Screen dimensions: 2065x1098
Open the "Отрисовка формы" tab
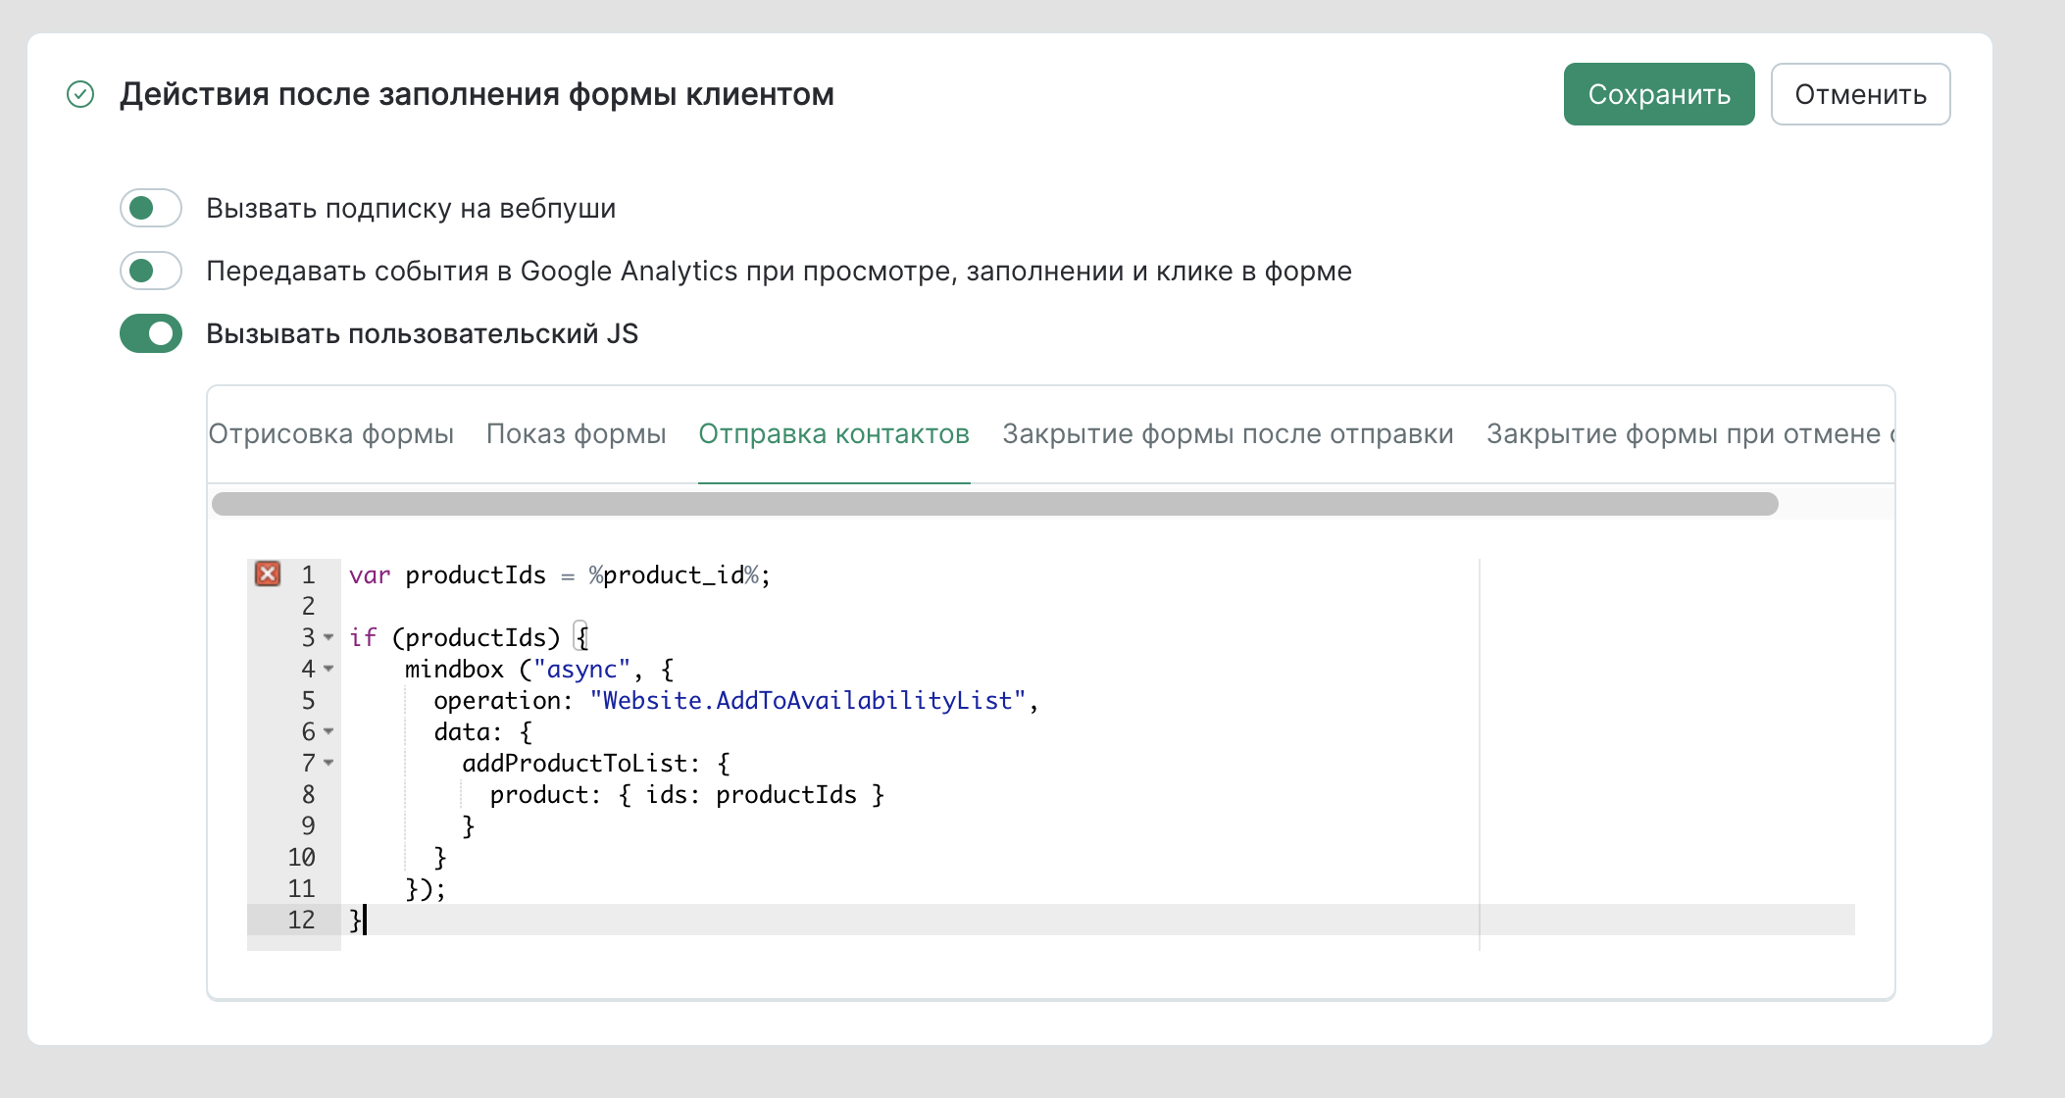pos(331,434)
